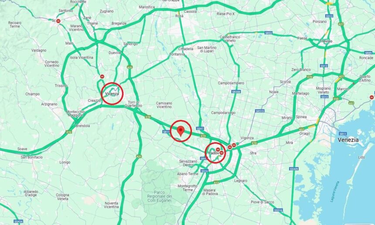Viewport: 375px width, 225px height.
Task: Click the A27 motorway shield near Treviso
Action: click(341, 24)
